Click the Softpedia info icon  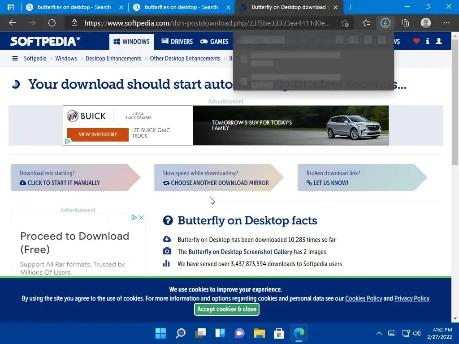pos(427,41)
